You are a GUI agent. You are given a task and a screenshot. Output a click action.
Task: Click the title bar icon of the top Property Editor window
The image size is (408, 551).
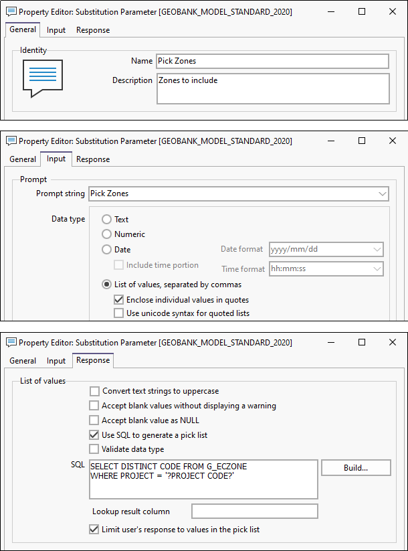point(11,11)
